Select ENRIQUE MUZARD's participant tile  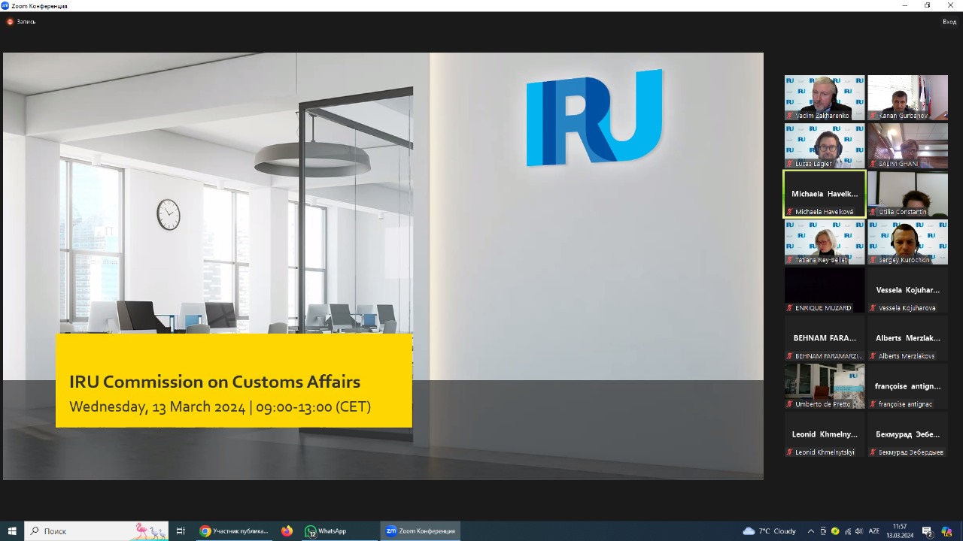[x=825, y=290]
